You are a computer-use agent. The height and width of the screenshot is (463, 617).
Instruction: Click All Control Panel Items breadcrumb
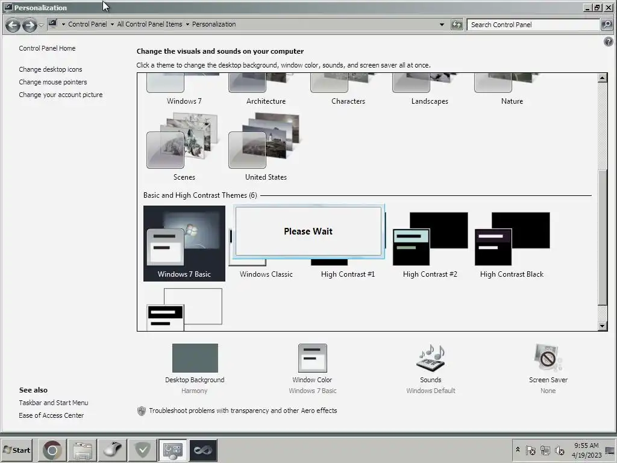[x=149, y=24]
